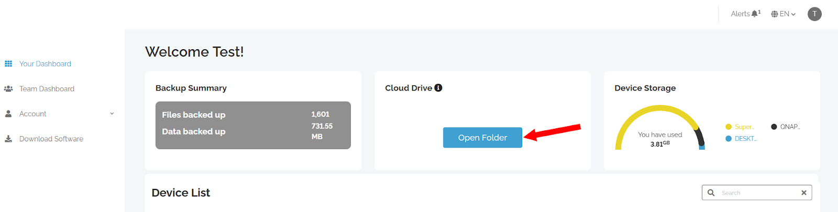Viewport: 838px width, 212px height.
Task: Select the yellow Super.. legend dot
Action: coord(729,127)
